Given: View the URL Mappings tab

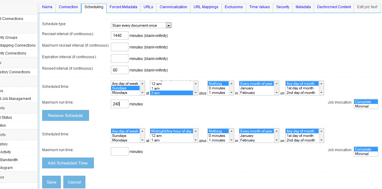Looking at the screenshot, I should [x=206, y=7].
